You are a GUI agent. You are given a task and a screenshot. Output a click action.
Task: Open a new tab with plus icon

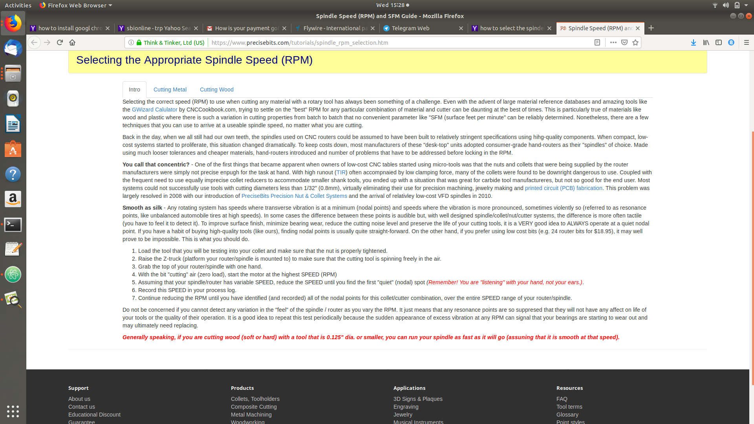(x=651, y=28)
